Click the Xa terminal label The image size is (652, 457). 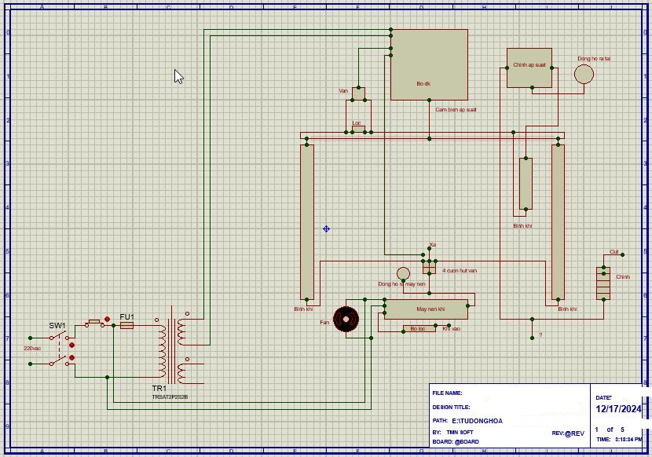tap(433, 244)
